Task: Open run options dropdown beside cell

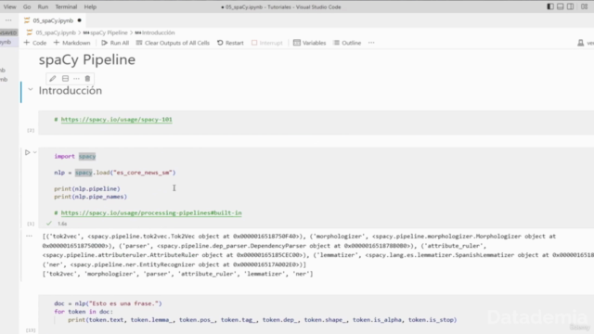Action: point(35,152)
